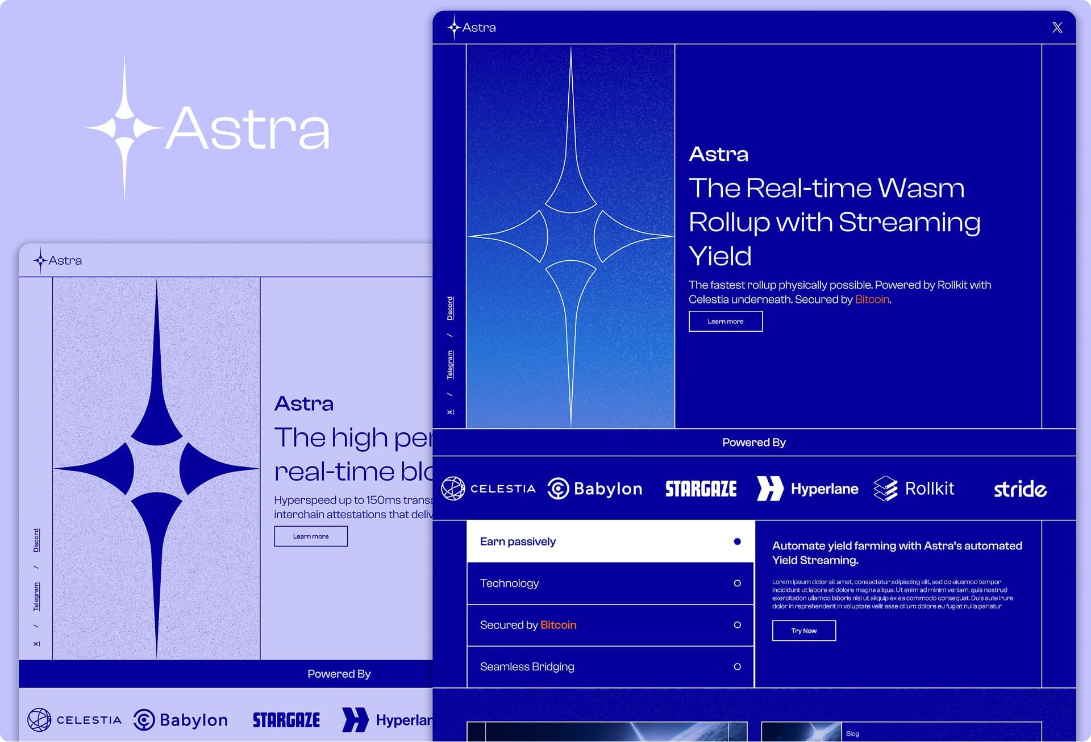The image size is (1091, 742).
Task: Select the Seamless Bridging tab
Action: click(x=611, y=667)
